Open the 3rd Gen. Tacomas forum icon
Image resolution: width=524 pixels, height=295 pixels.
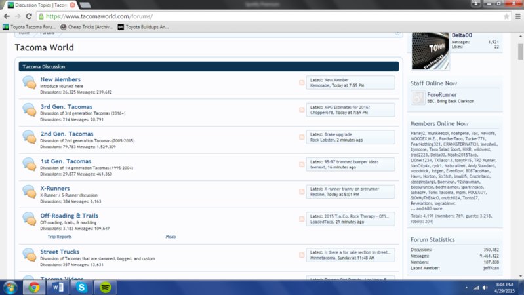[x=30, y=109]
